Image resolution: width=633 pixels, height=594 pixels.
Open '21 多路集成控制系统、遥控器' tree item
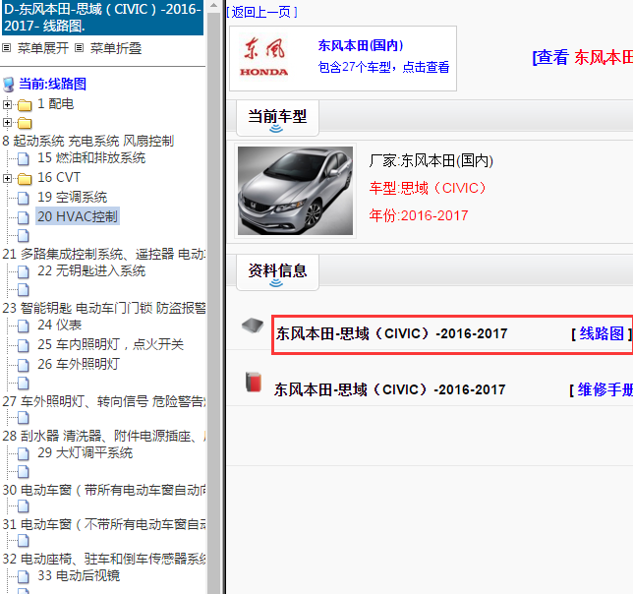pos(104,254)
